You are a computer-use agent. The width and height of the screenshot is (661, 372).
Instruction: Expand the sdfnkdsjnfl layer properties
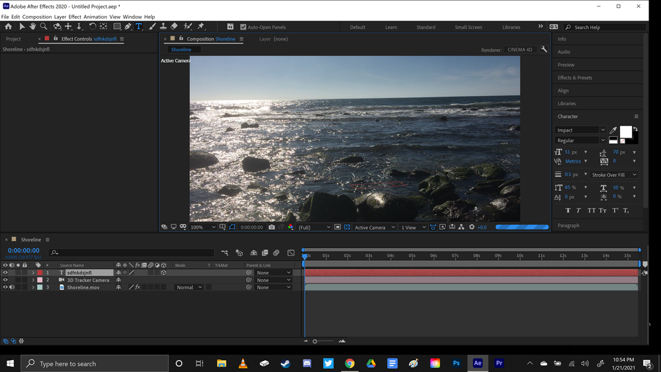(x=33, y=273)
